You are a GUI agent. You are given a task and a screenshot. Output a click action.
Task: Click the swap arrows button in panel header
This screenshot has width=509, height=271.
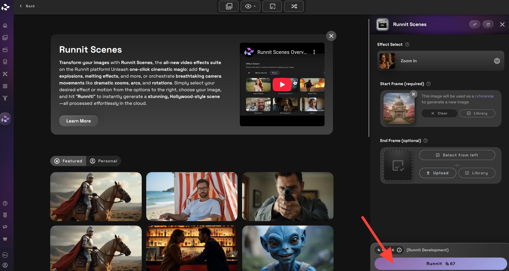tap(475, 24)
